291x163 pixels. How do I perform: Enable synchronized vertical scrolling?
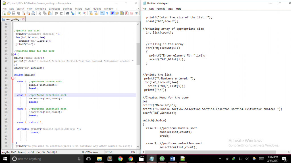(91, 13)
